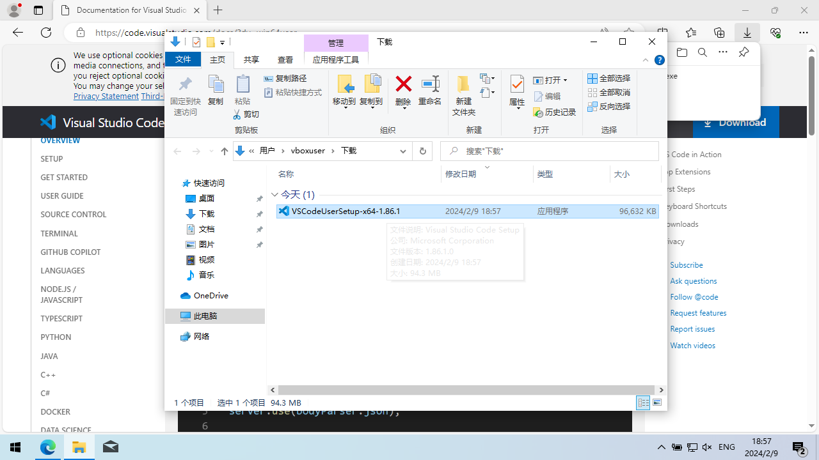This screenshot has width=819, height=460.
Task: Click the Cut scissors button
Action: pos(246,114)
